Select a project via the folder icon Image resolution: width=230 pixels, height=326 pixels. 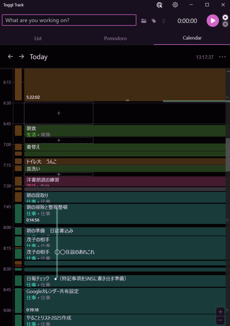[x=144, y=21]
